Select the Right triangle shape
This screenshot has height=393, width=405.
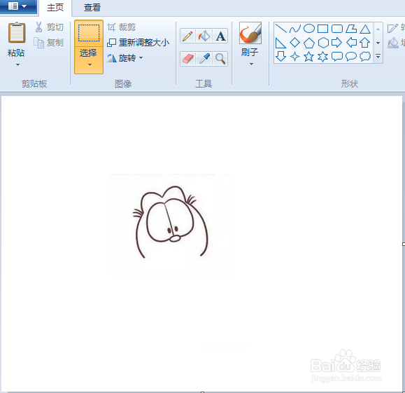[280, 43]
